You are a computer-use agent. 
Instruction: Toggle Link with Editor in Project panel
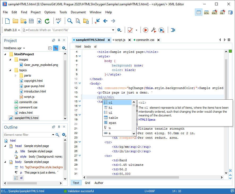tap(56, 48)
